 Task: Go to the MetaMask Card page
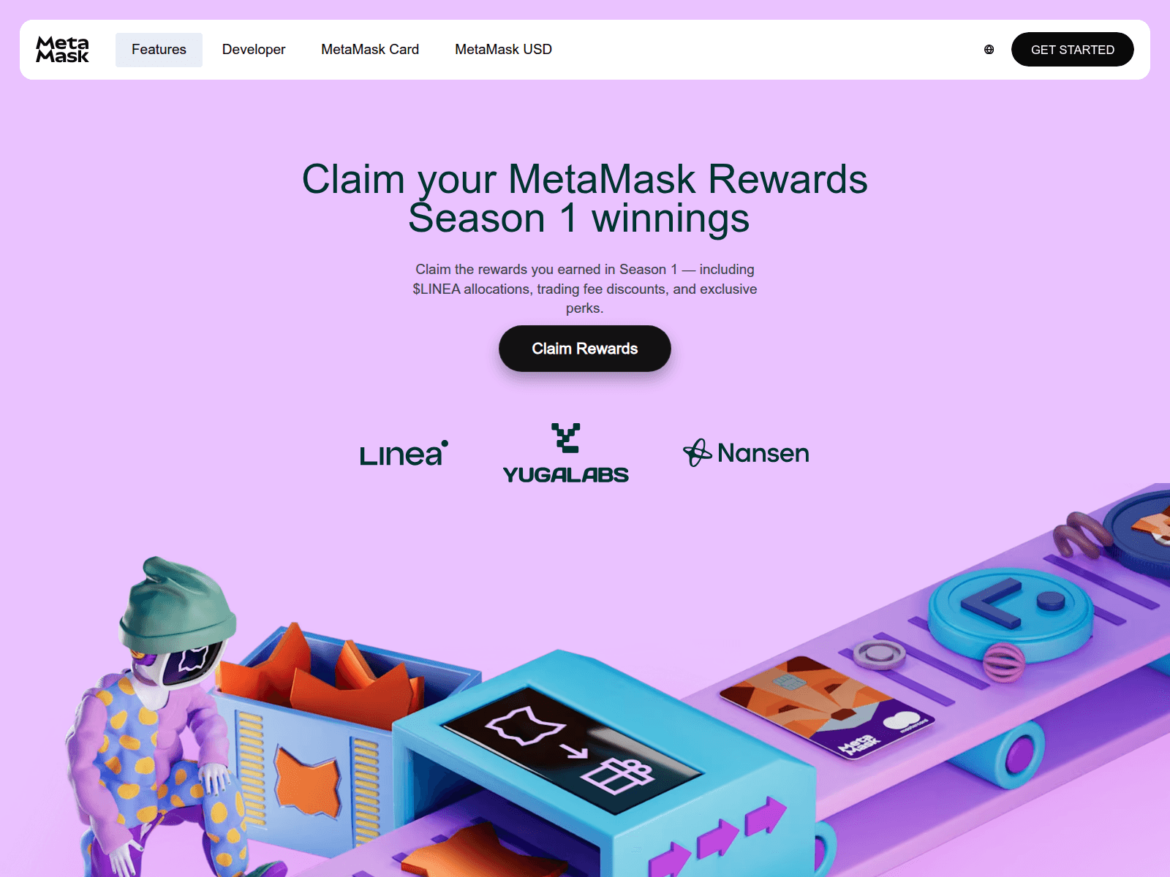[x=370, y=50]
